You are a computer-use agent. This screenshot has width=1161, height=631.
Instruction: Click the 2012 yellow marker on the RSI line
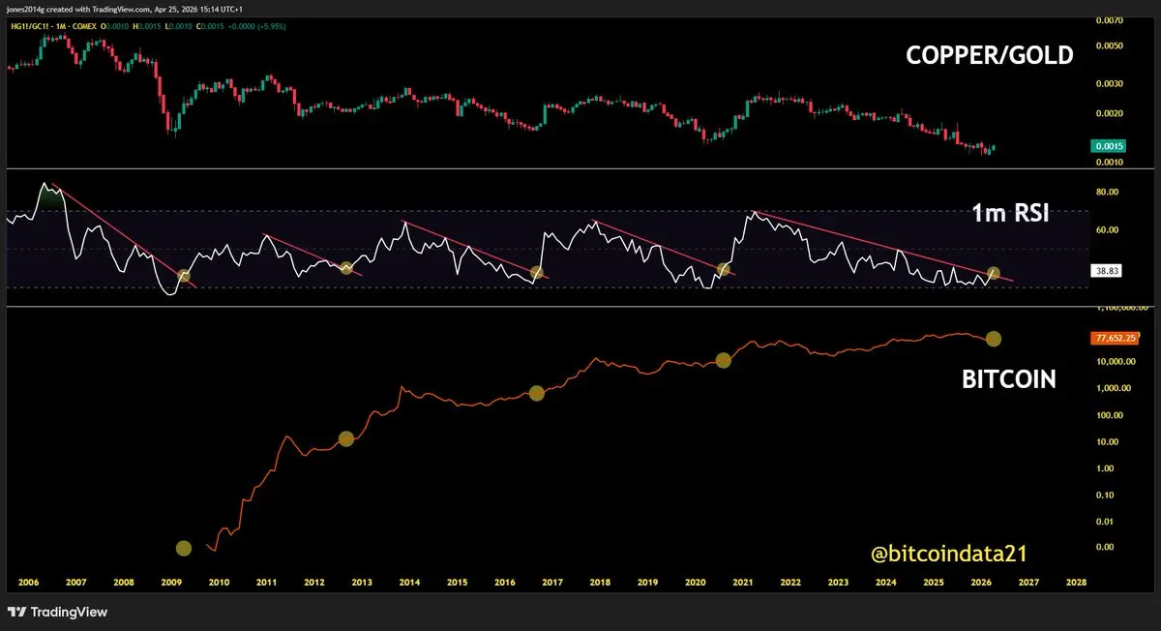pyautogui.click(x=346, y=267)
